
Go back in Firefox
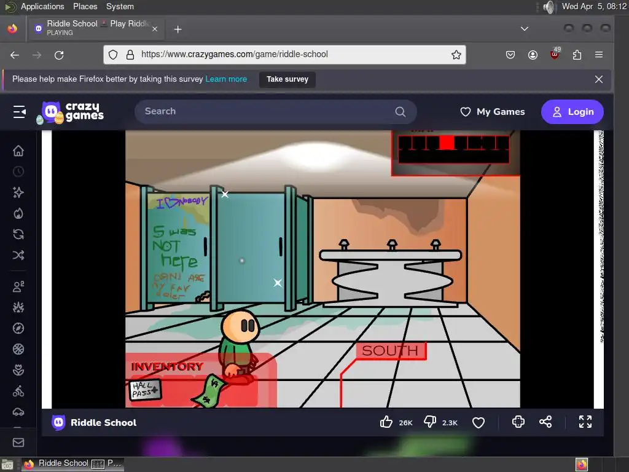pyautogui.click(x=15, y=55)
